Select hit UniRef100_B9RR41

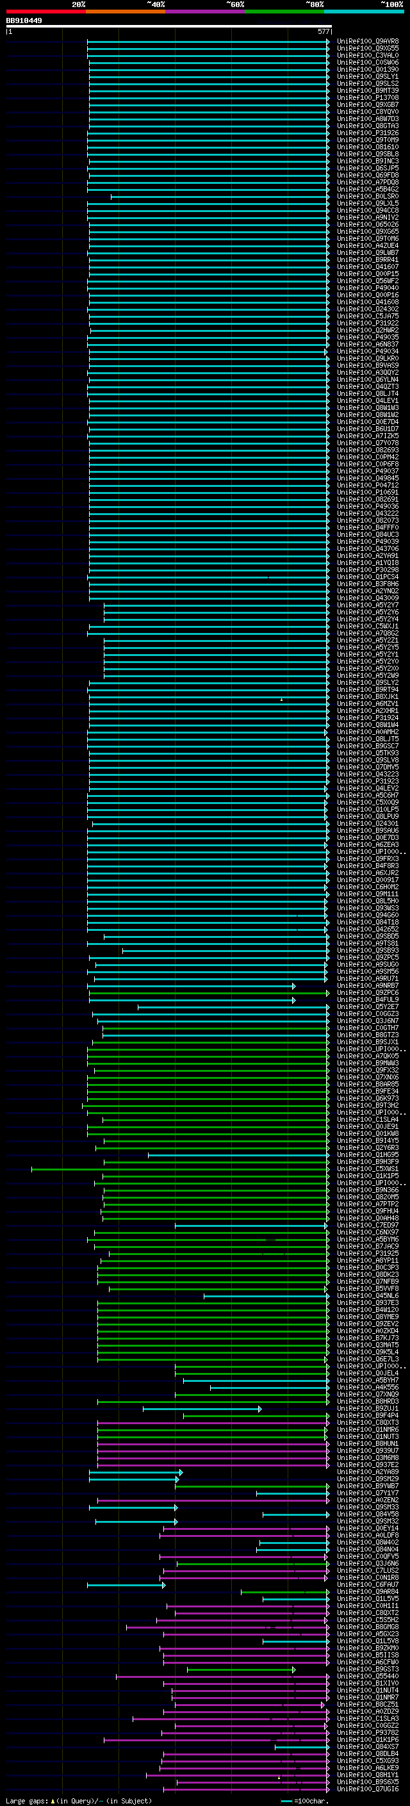[368, 259]
